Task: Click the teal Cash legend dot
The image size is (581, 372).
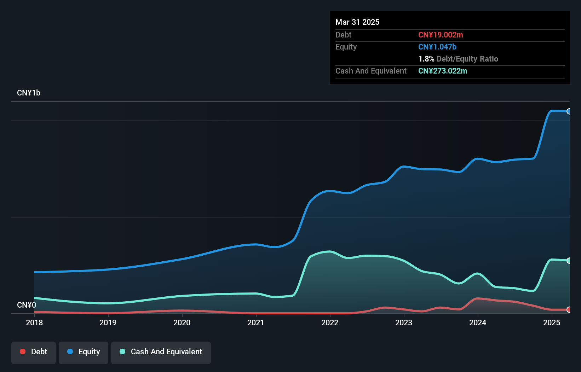Action: pyautogui.click(x=122, y=351)
